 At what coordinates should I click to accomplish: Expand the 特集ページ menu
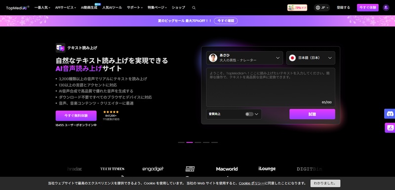(157, 8)
